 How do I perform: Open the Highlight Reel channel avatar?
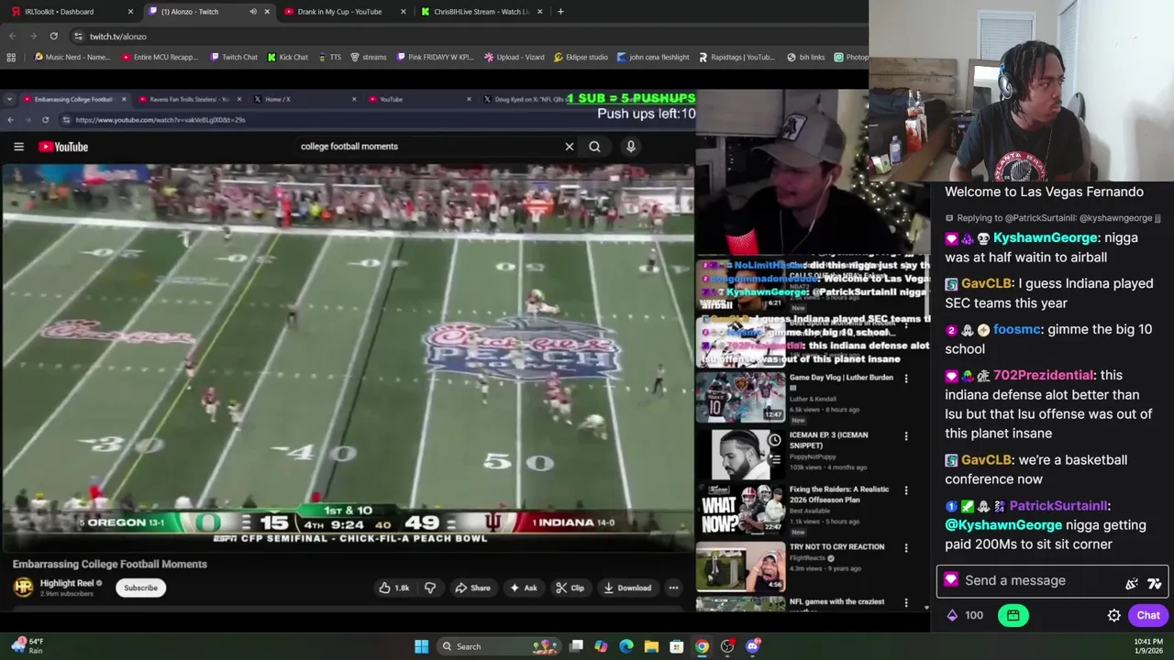pos(23,587)
